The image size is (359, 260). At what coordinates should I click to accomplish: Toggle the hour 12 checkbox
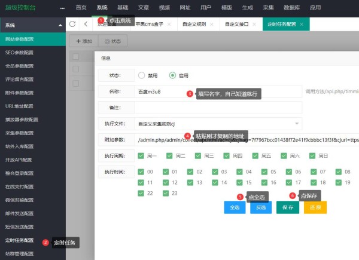[x=166, y=182]
